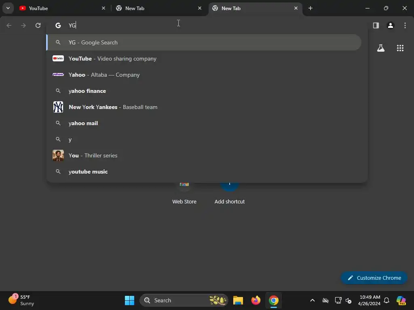Select youtube music suggestion
The width and height of the screenshot is (414, 310).
click(204, 172)
